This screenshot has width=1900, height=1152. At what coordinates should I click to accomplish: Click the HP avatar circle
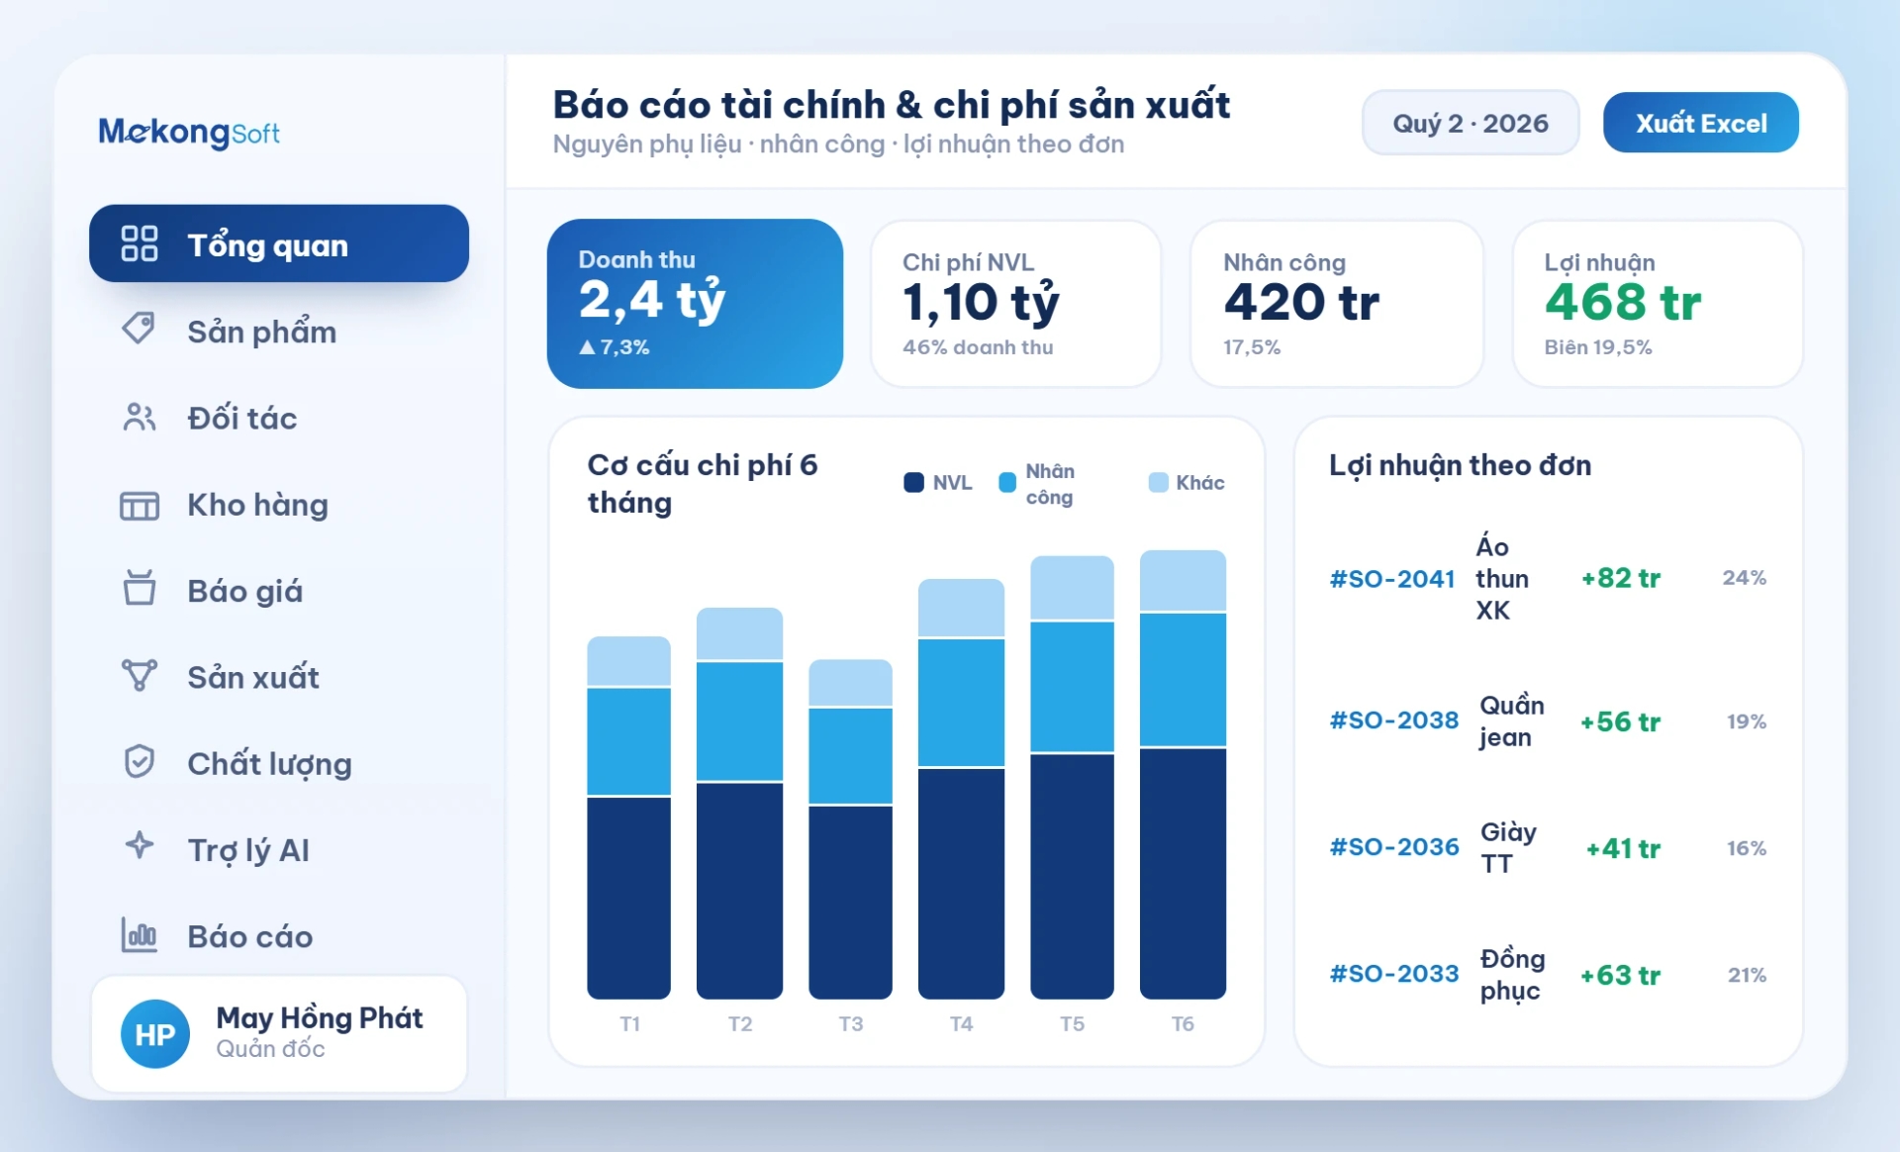(155, 1034)
